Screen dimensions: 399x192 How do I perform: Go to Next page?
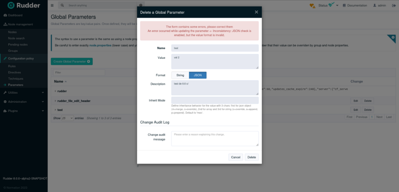coord(379,117)
